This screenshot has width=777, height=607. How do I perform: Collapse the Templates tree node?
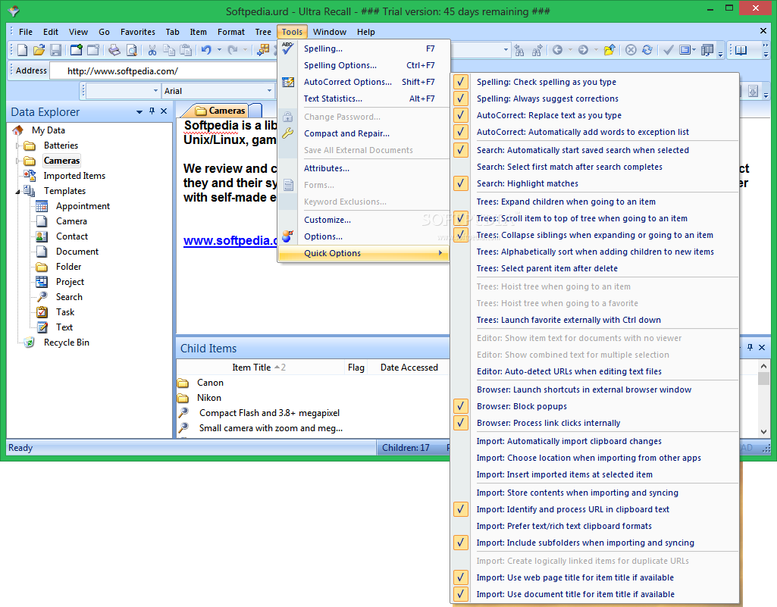click(18, 191)
